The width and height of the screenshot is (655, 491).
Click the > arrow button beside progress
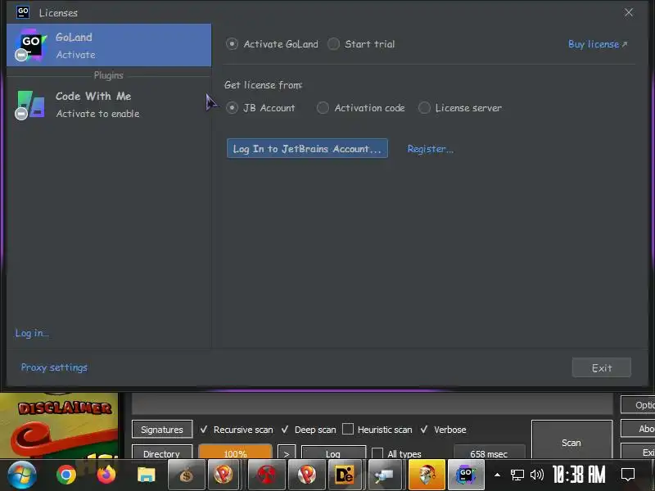tap(287, 453)
